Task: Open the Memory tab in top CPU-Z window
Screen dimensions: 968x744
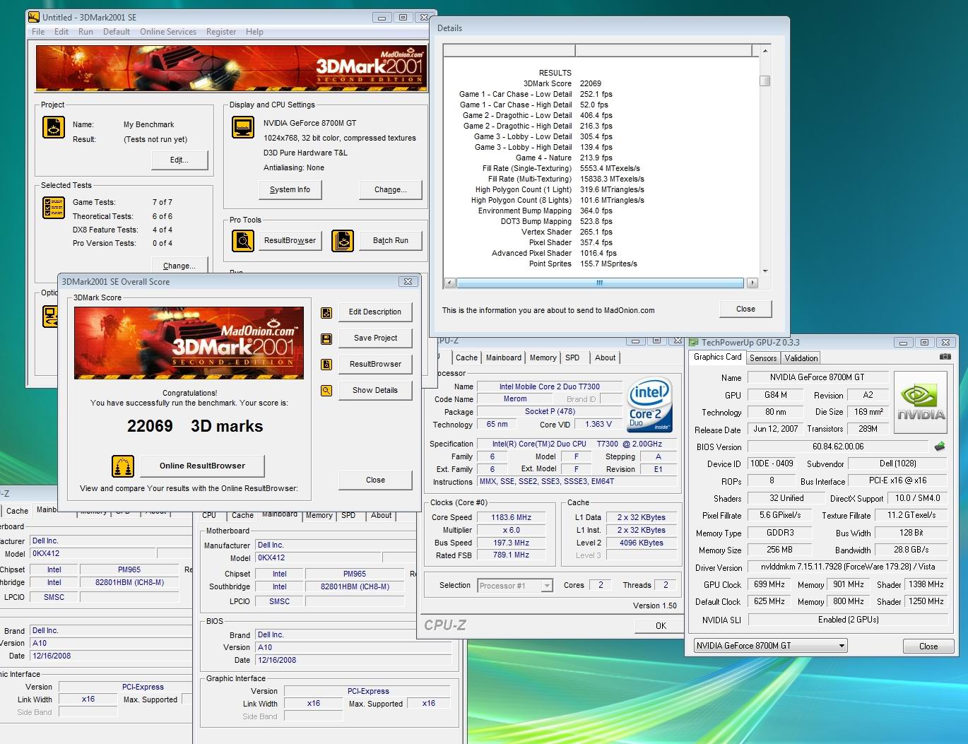Action: (x=543, y=358)
